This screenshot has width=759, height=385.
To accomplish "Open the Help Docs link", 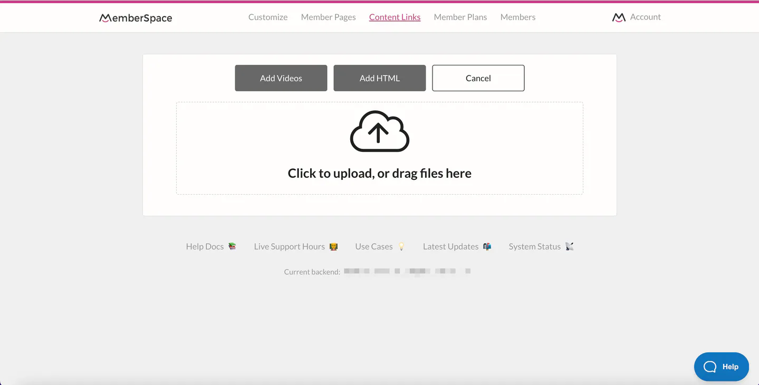I will click(x=205, y=246).
